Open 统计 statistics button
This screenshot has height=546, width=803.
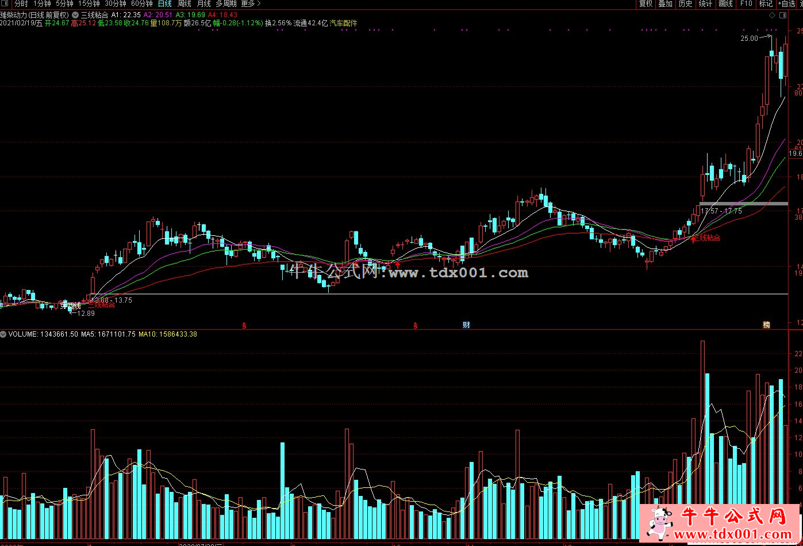click(705, 3)
